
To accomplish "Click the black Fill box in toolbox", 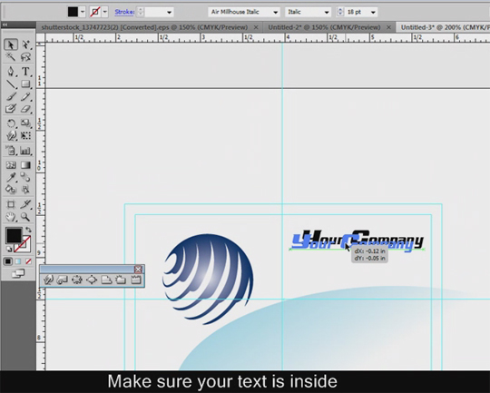I will [14, 235].
